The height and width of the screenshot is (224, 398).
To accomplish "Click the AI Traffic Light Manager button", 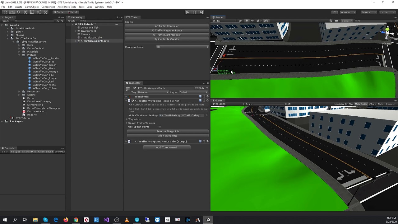I will click(167, 35).
